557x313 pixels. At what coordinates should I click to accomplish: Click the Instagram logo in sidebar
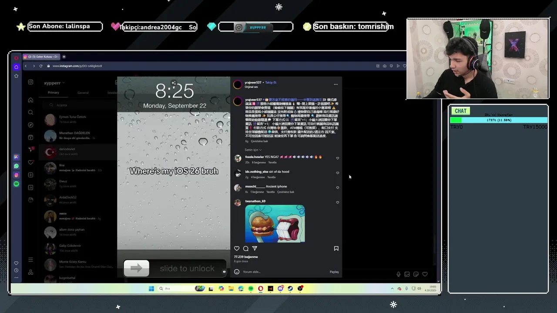[30, 82]
